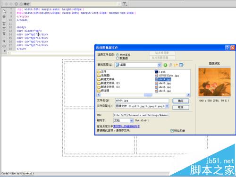Open the 无标题1 folder
This screenshot has height=177, width=236.
pyautogui.click(x=104, y=76)
